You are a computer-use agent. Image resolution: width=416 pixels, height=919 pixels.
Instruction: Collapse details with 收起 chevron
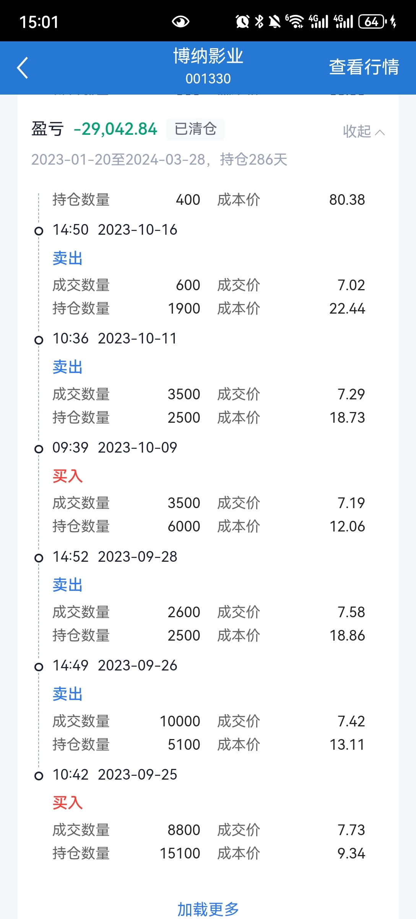pyautogui.click(x=364, y=131)
